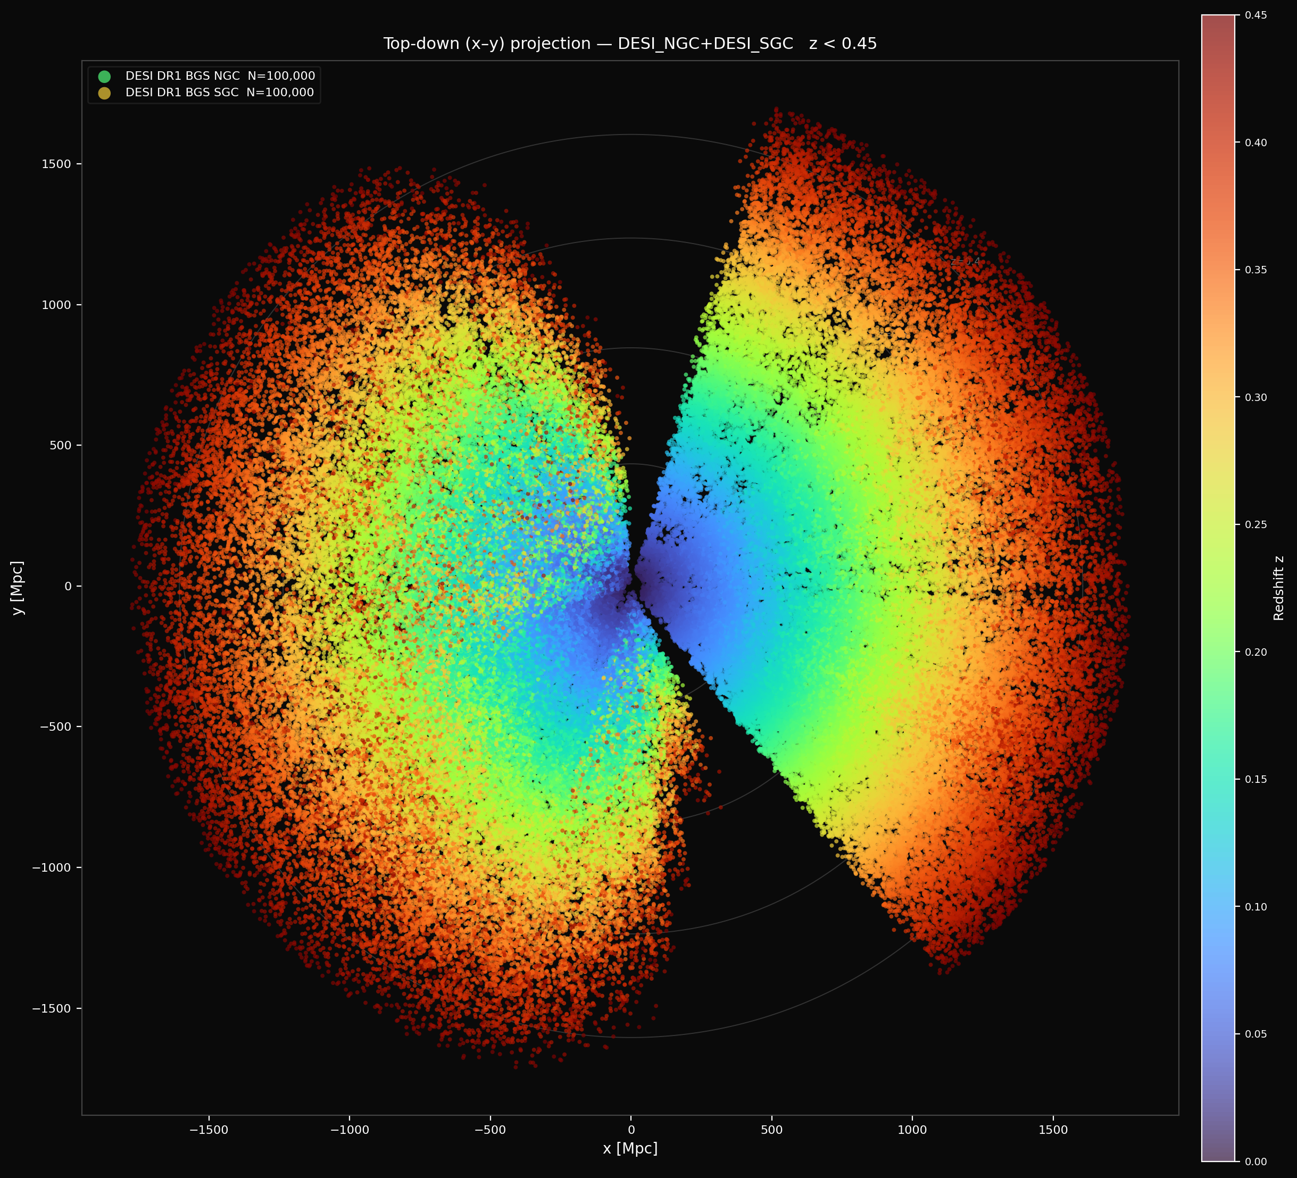1297x1178 pixels.
Task: Click x-axis tick label 1000
Action: [912, 1130]
